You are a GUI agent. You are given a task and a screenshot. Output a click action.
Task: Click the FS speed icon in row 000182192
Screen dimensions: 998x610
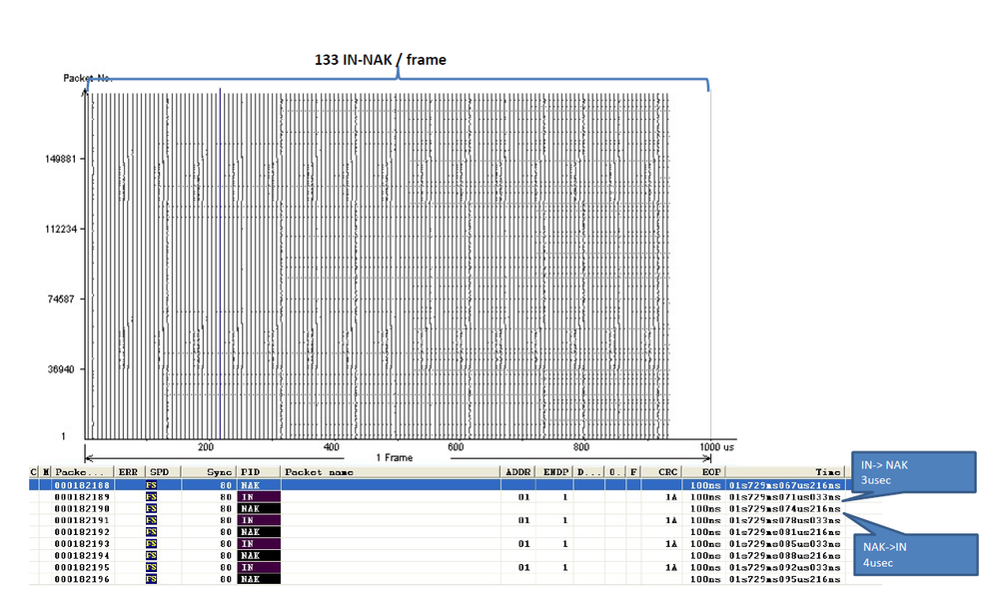tap(151, 532)
